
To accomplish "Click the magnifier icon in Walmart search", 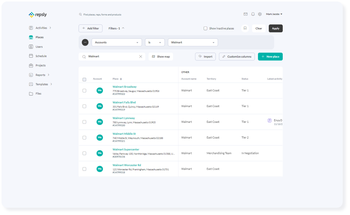I will [84, 57].
